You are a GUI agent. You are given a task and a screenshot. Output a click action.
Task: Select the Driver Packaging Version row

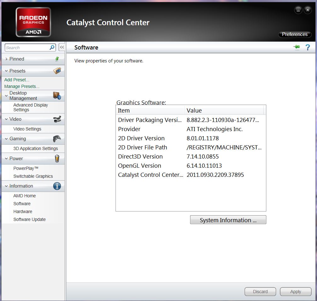[191, 120]
